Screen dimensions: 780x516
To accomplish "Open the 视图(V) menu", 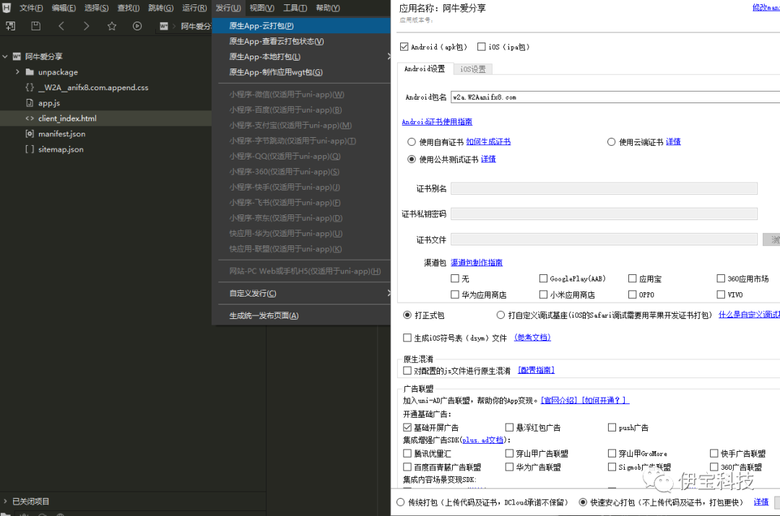I will point(261,8).
